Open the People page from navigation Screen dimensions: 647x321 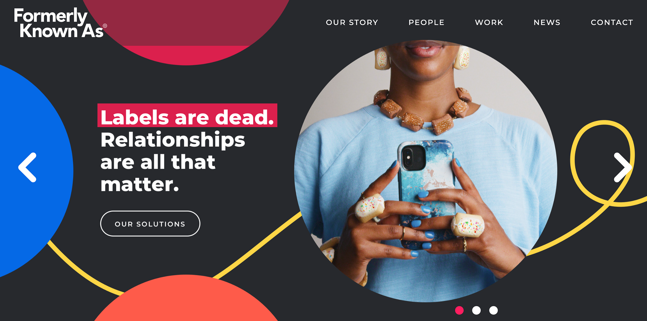(426, 23)
